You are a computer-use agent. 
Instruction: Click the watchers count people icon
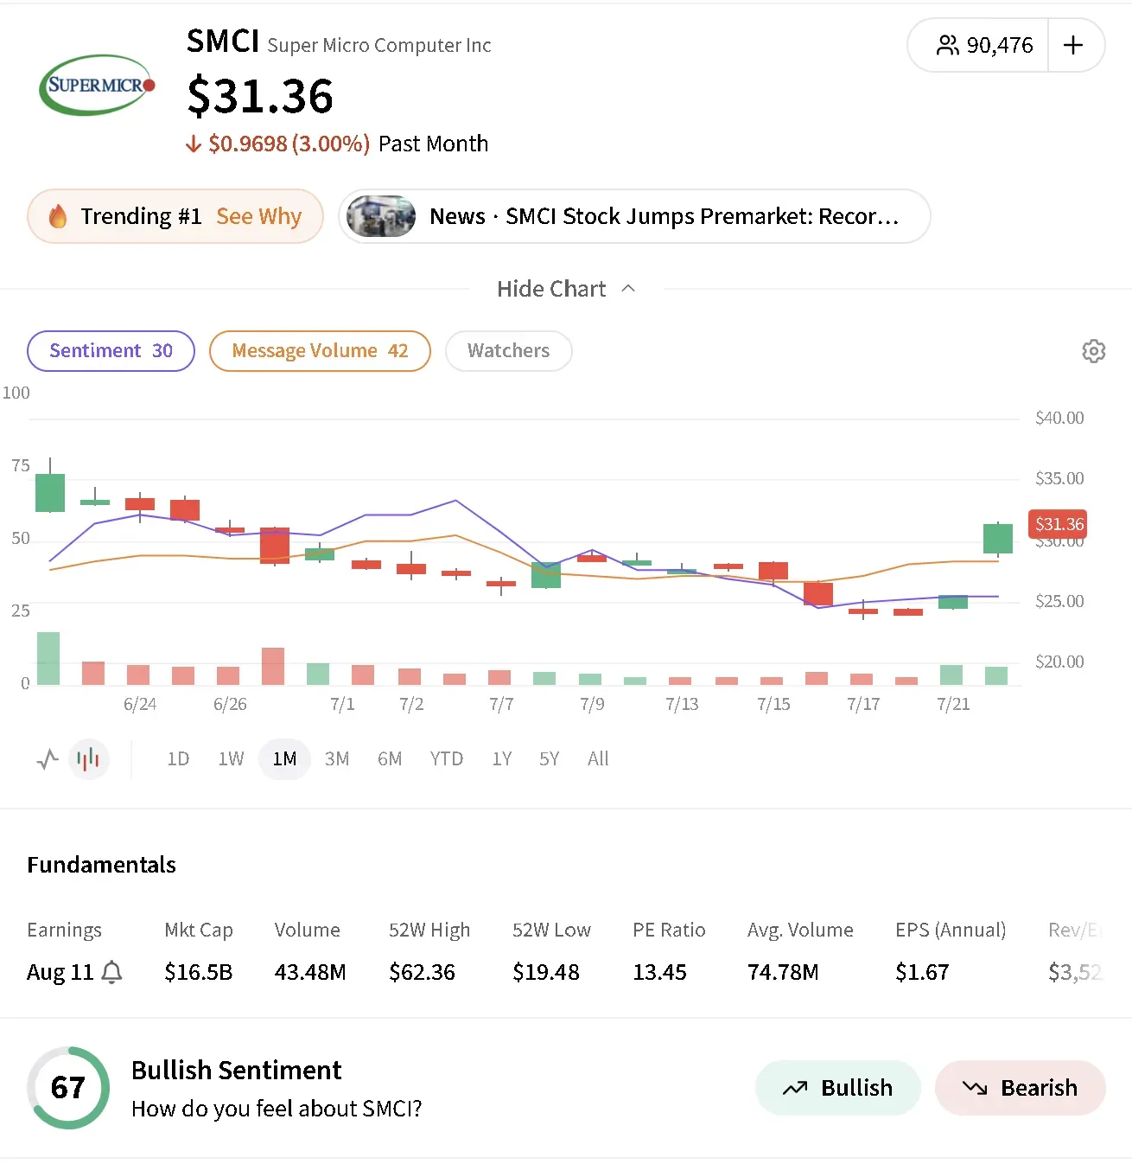click(x=947, y=45)
